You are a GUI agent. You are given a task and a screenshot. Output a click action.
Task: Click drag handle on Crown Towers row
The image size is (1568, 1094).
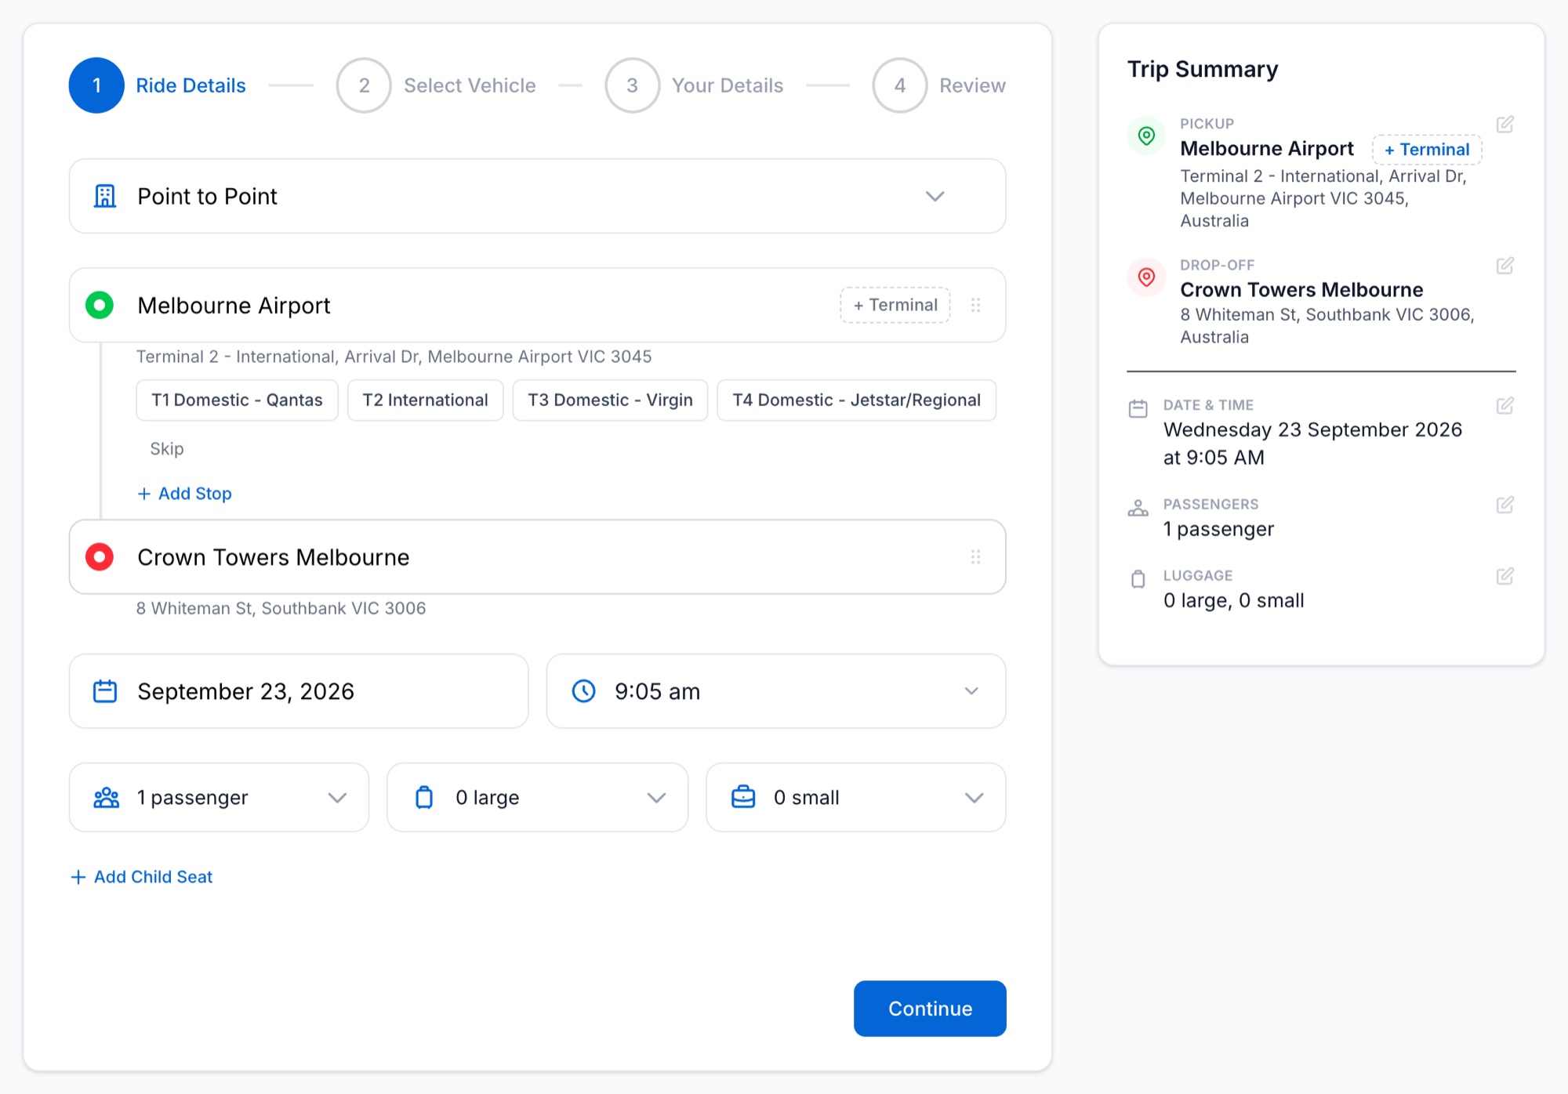pos(975,556)
